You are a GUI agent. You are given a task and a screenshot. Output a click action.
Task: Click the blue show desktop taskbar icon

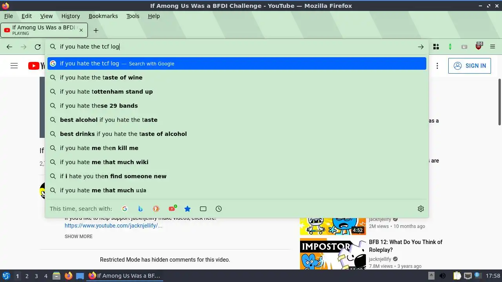point(80,276)
